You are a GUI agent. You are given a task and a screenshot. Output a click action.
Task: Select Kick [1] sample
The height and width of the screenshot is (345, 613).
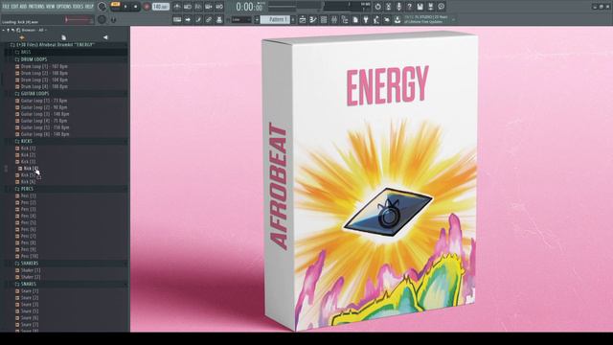click(x=28, y=149)
